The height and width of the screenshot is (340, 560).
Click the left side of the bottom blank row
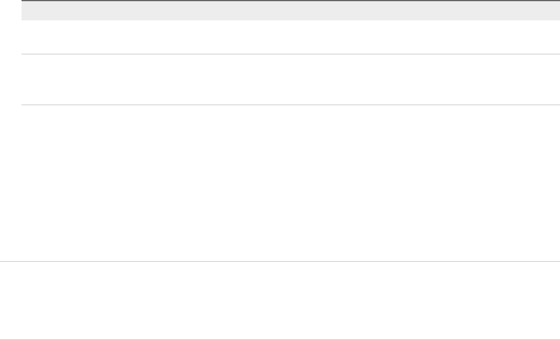click(36, 300)
